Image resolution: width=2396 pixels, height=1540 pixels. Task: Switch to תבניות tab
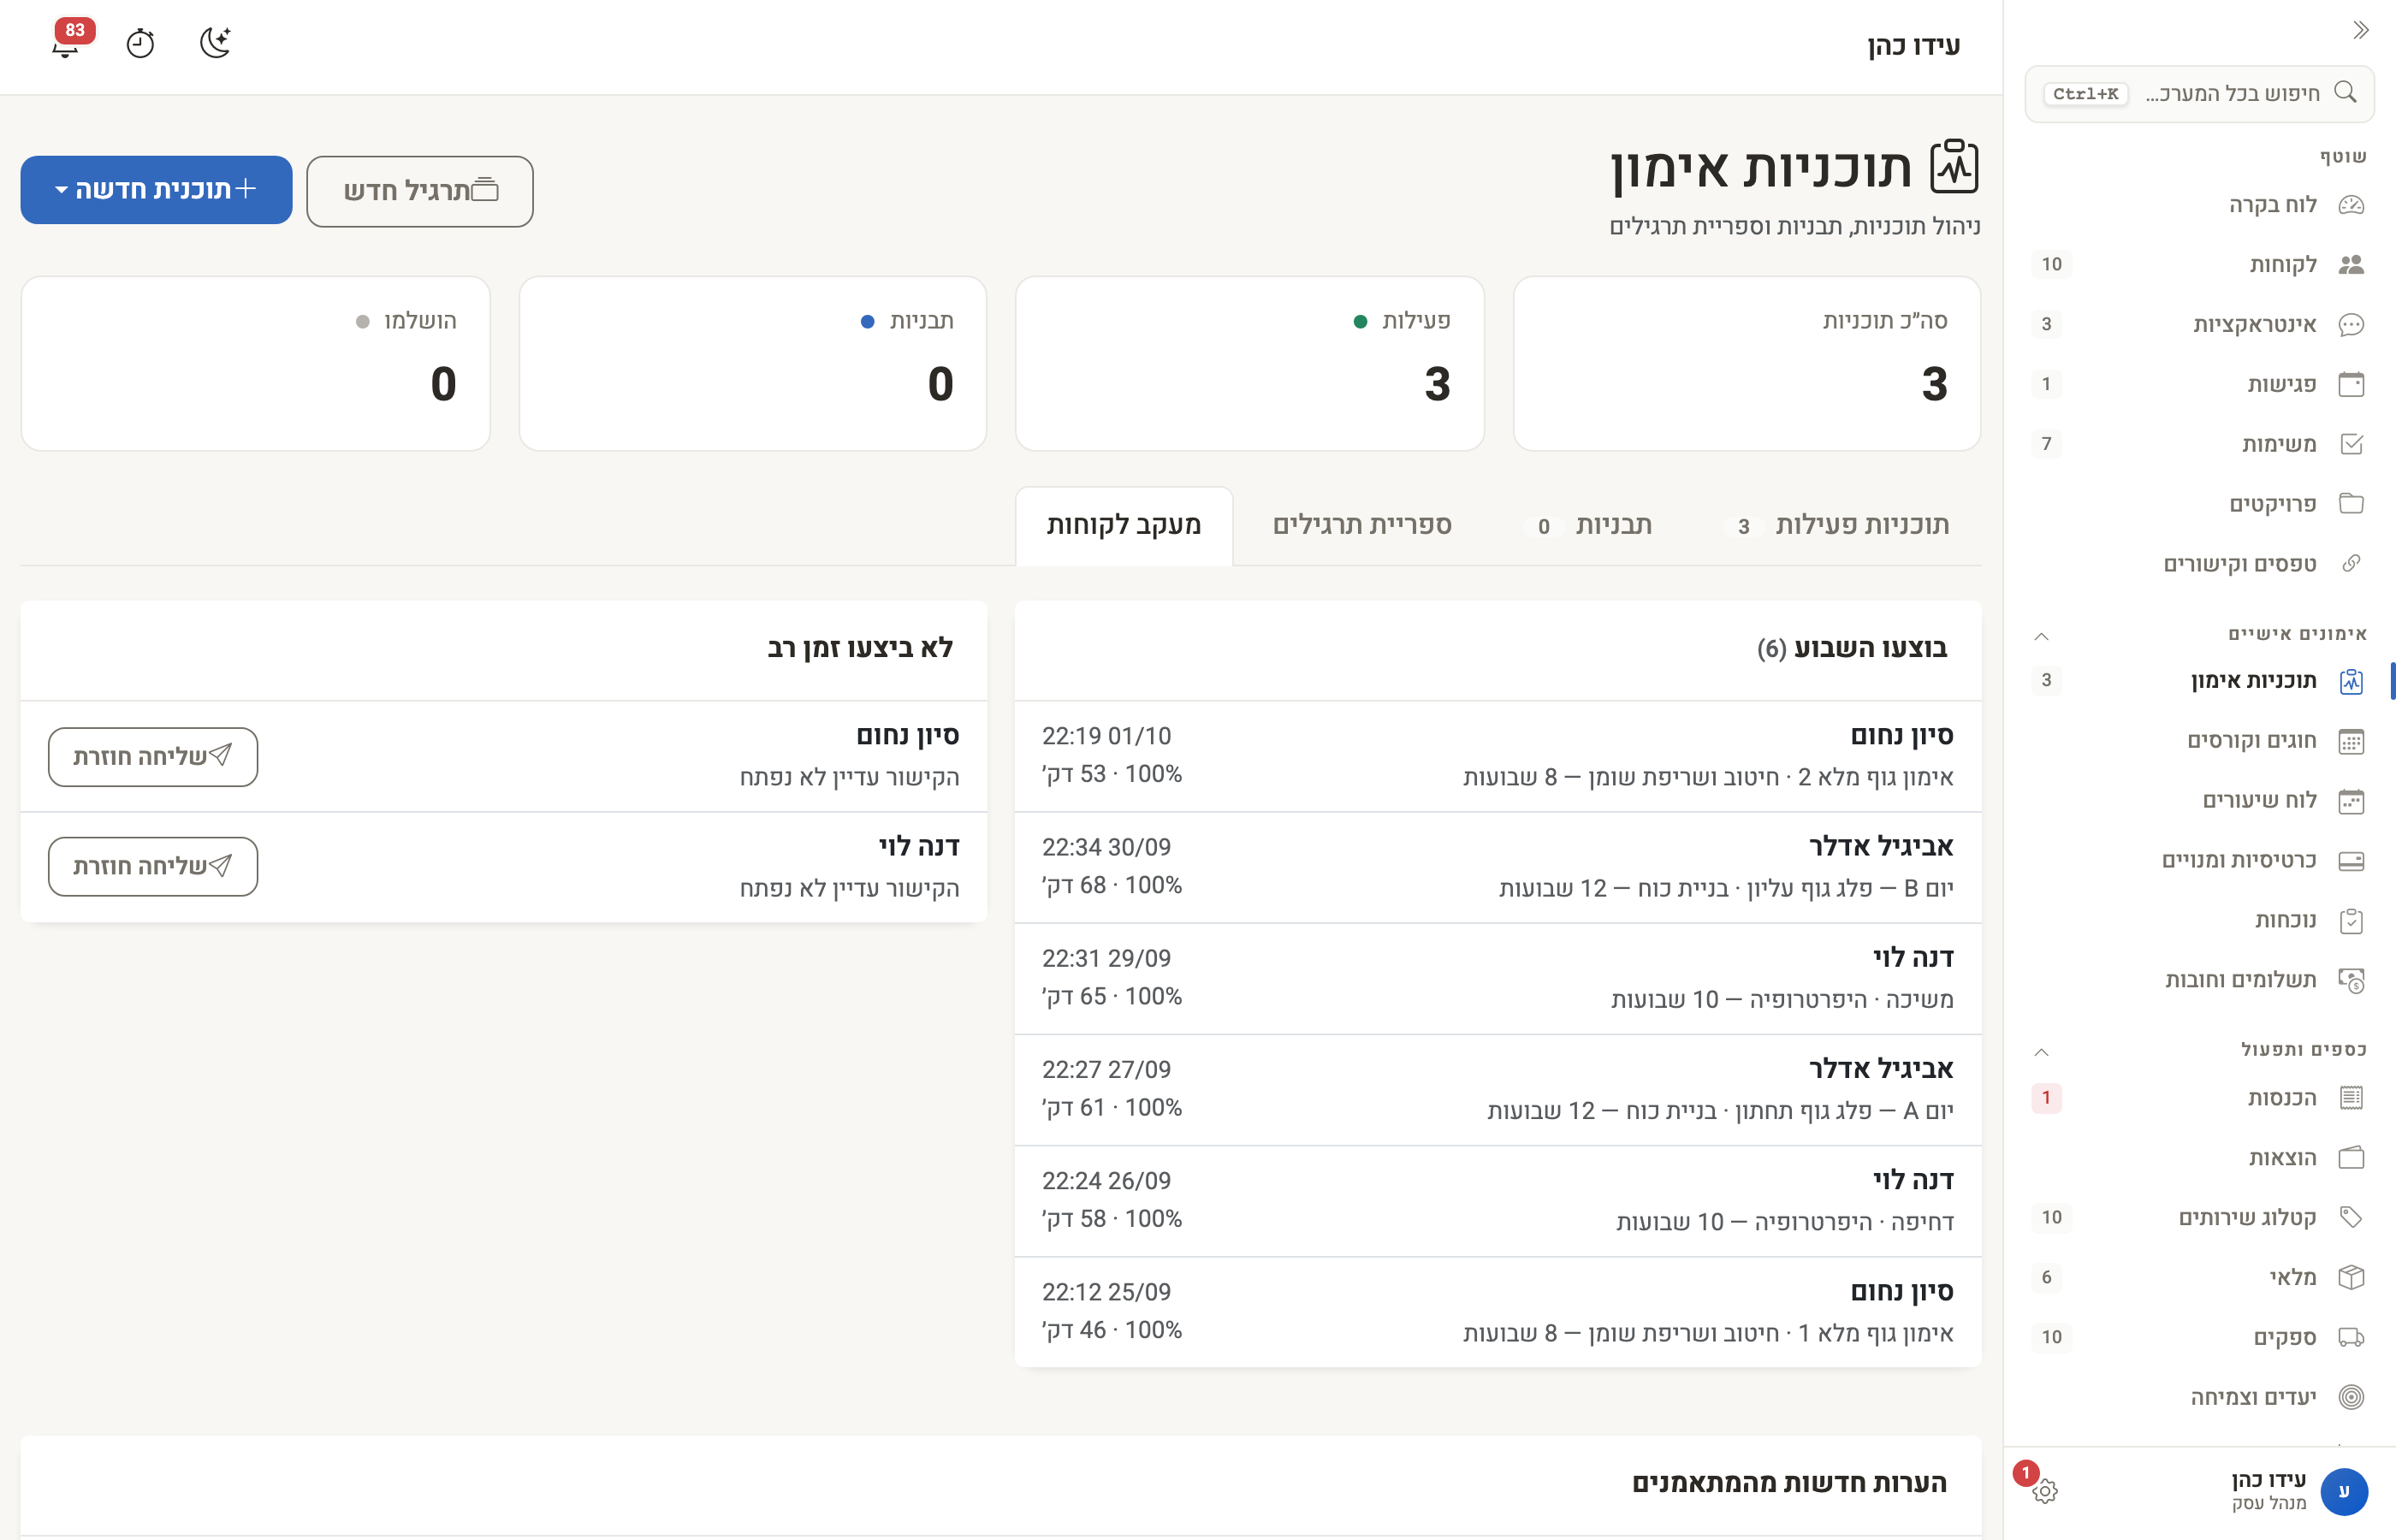(1590, 526)
